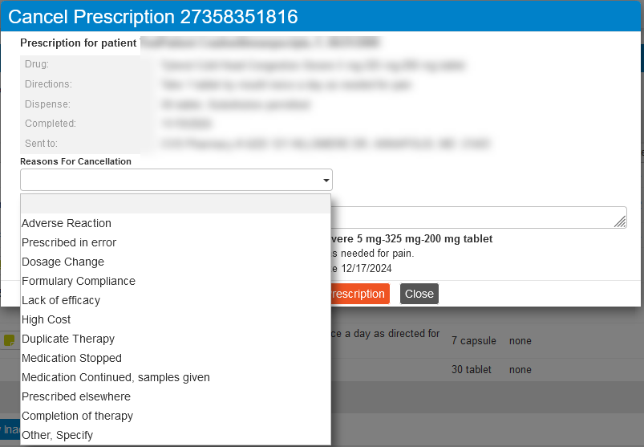Image resolution: width=644 pixels, height=447 pixels.
Task: Pick Dosage Change from the list
Action: coord(176,262)
